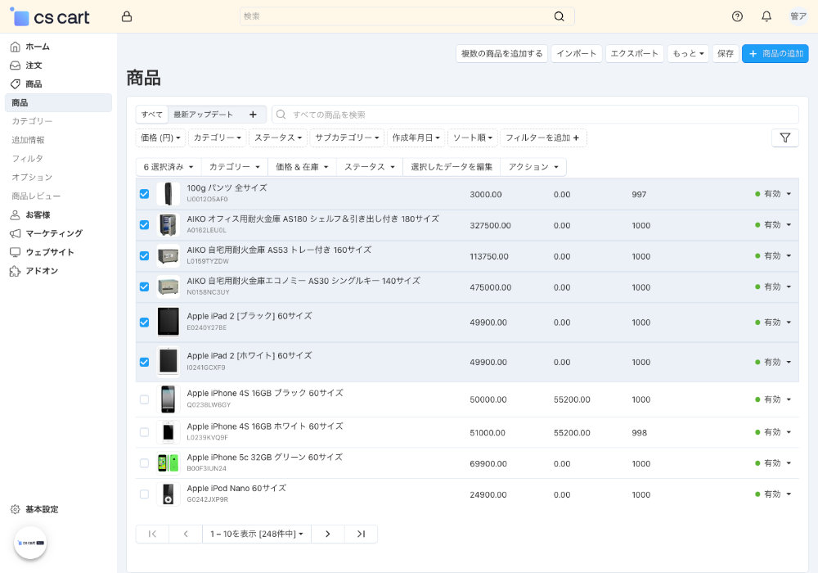818x573 pixels.
Task: Open the notifications bell icon
Action: 766,16
